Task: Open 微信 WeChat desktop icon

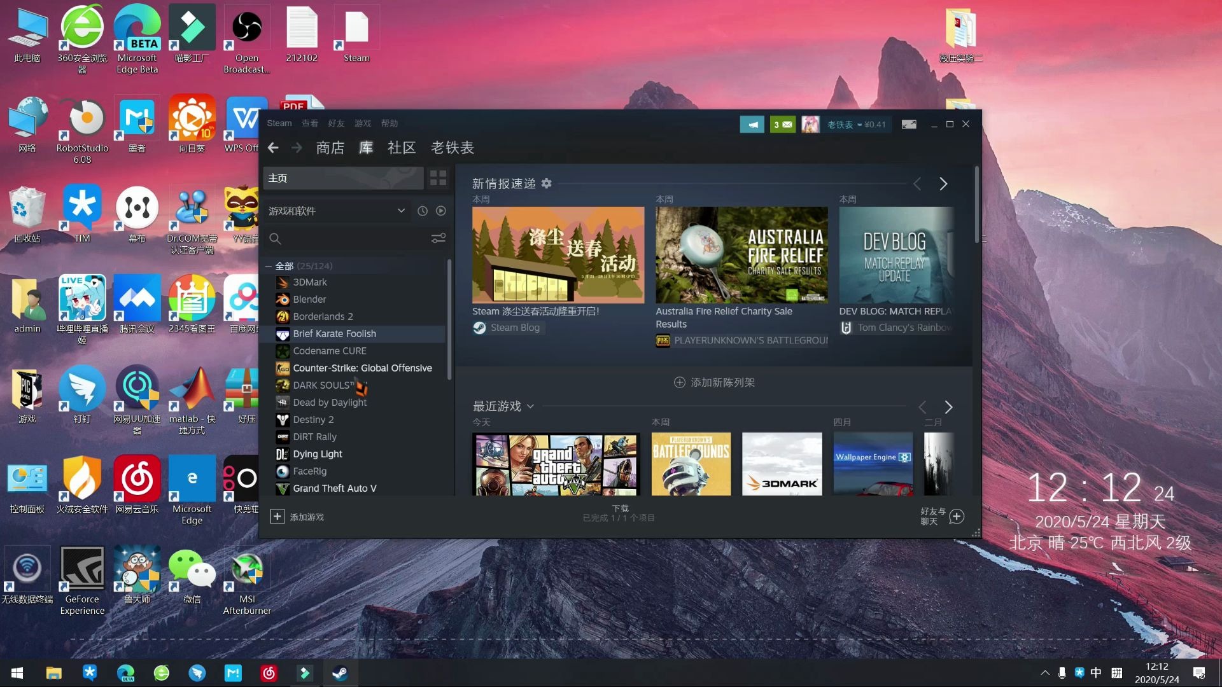Action: (x=192, y=576)
